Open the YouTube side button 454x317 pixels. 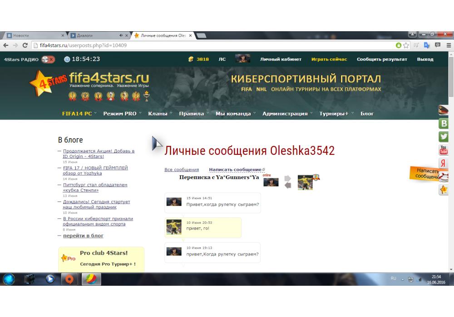point(444,150)
